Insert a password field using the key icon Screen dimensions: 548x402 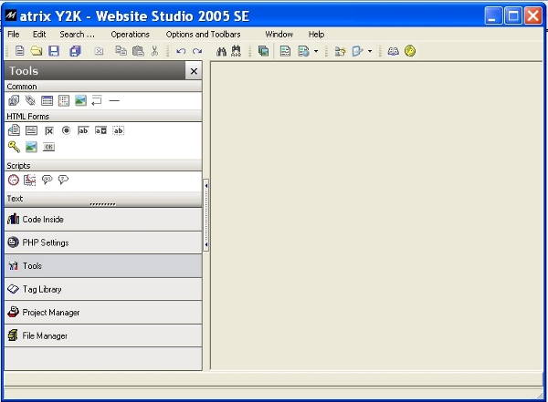click(14, 147)
